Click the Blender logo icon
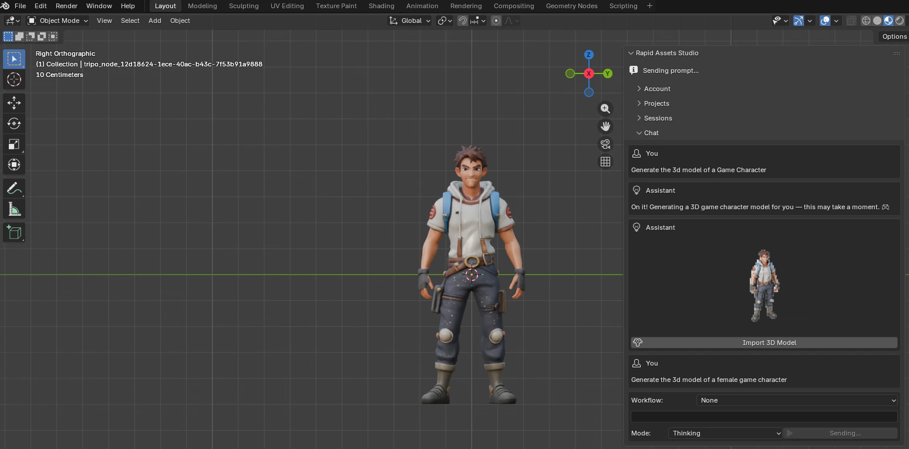 pos(5,6)
